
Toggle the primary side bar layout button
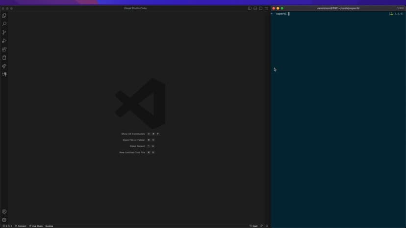[250, 8]
